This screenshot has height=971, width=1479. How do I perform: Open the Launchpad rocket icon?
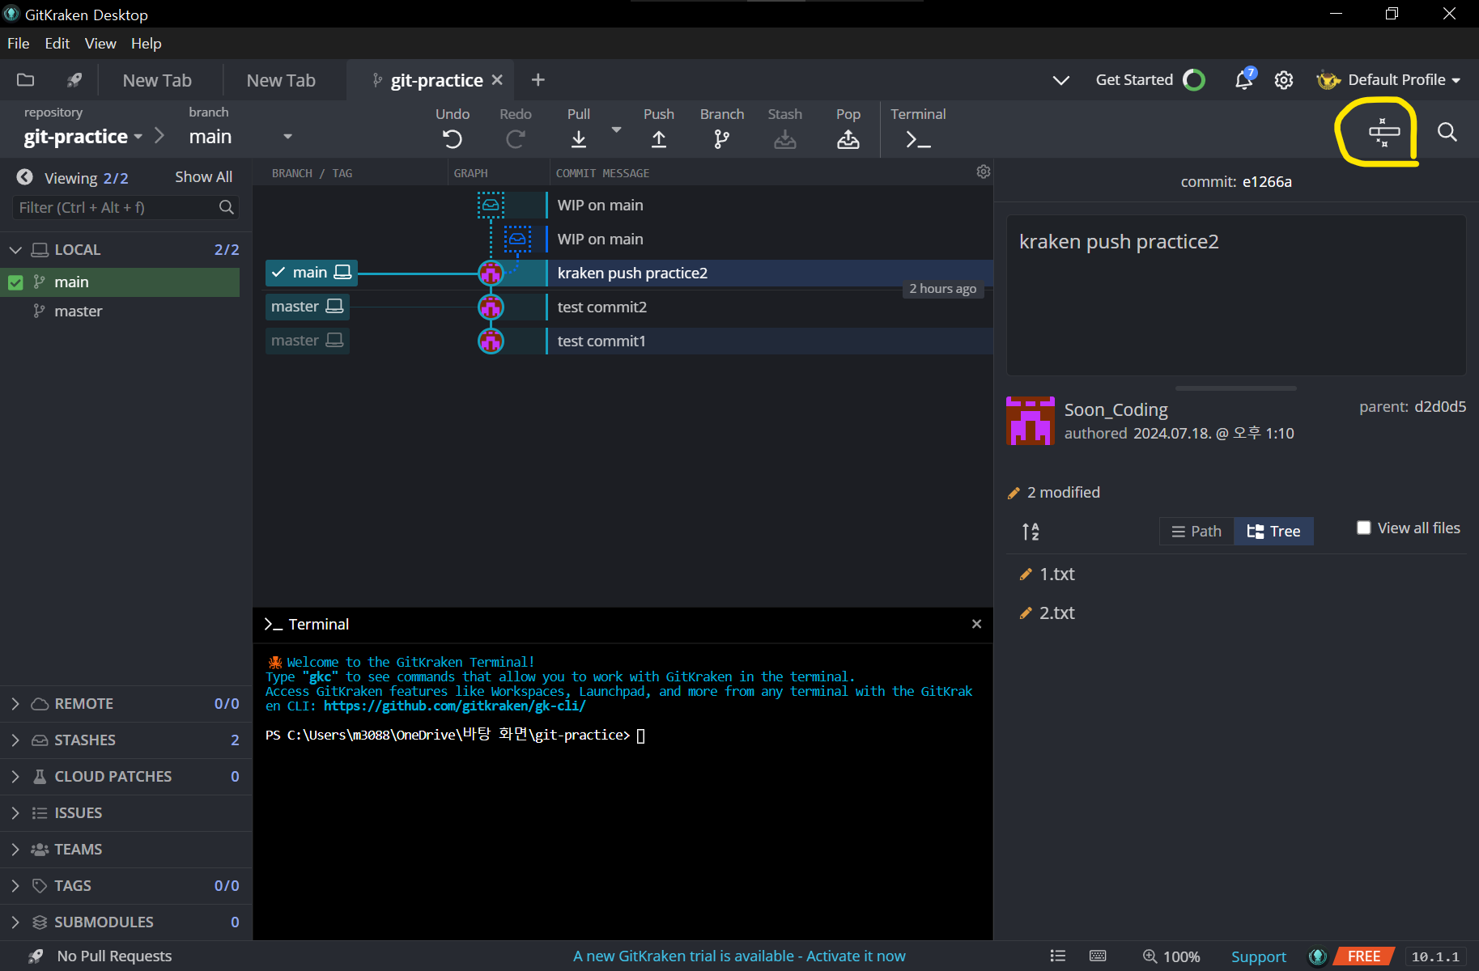pos(74,80)
